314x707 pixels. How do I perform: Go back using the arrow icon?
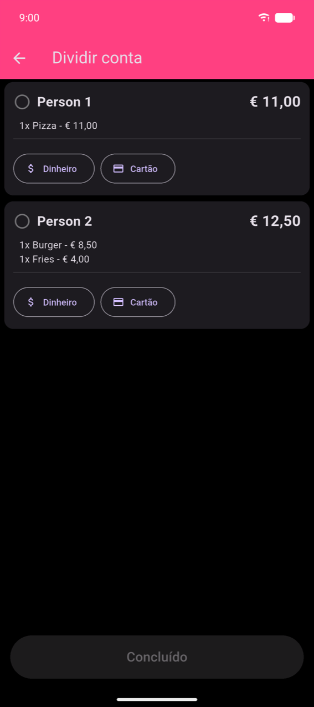[x=19, y=58]
